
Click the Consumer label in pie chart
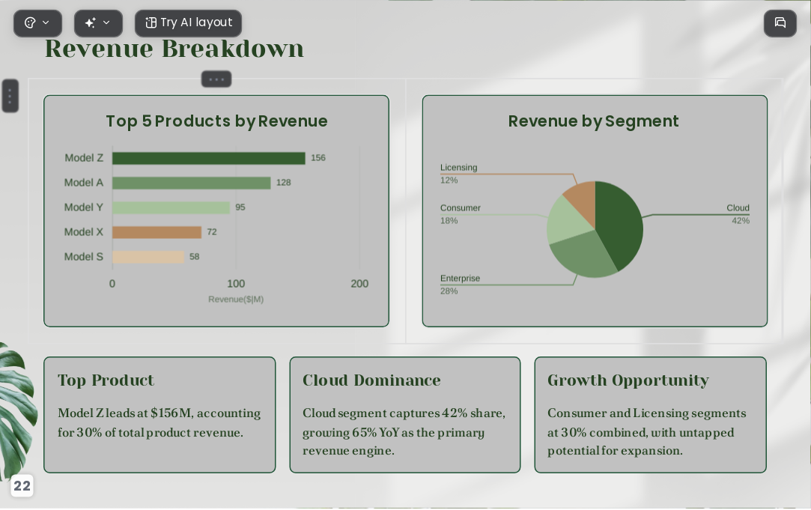click(x=461, y=208)
